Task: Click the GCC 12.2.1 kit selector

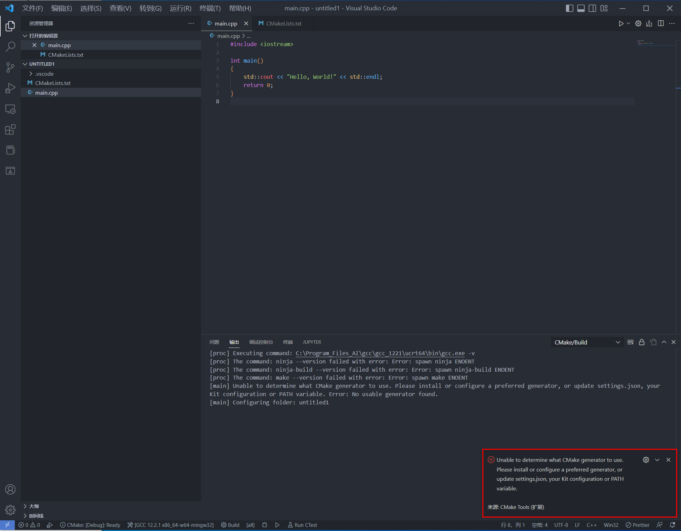Action: click(170, 525)
